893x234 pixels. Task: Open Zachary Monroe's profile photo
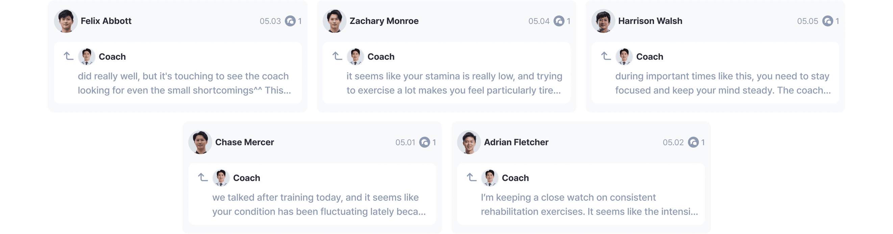[334, 21]
